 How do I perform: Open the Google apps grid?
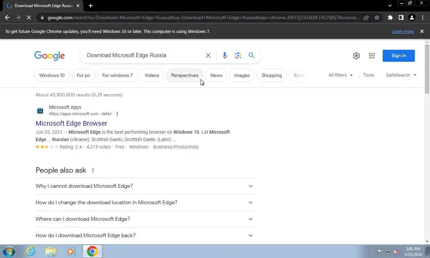coord(372,56)
